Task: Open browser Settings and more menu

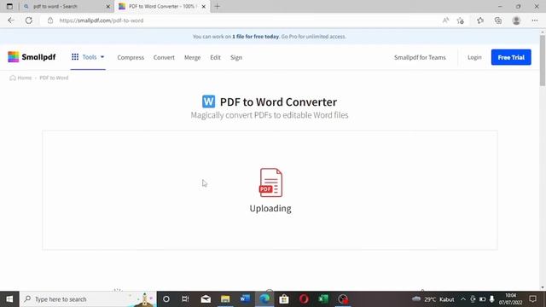Action: point(535,20)
